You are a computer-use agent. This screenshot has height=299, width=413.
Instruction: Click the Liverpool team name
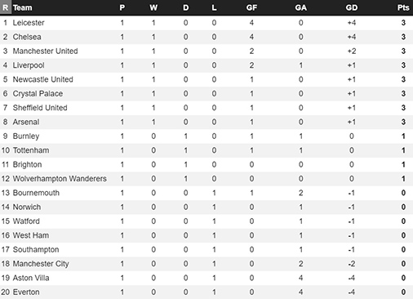click(x=29, y=65)
